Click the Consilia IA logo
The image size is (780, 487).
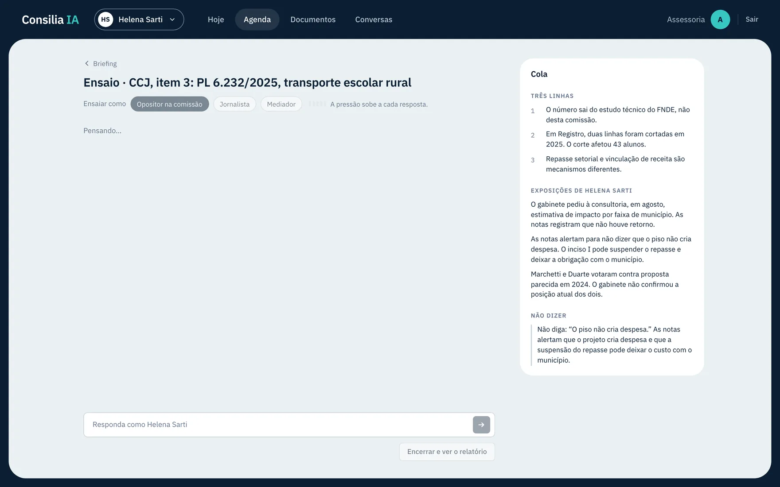pyautogui.click(x=50, y=19)
